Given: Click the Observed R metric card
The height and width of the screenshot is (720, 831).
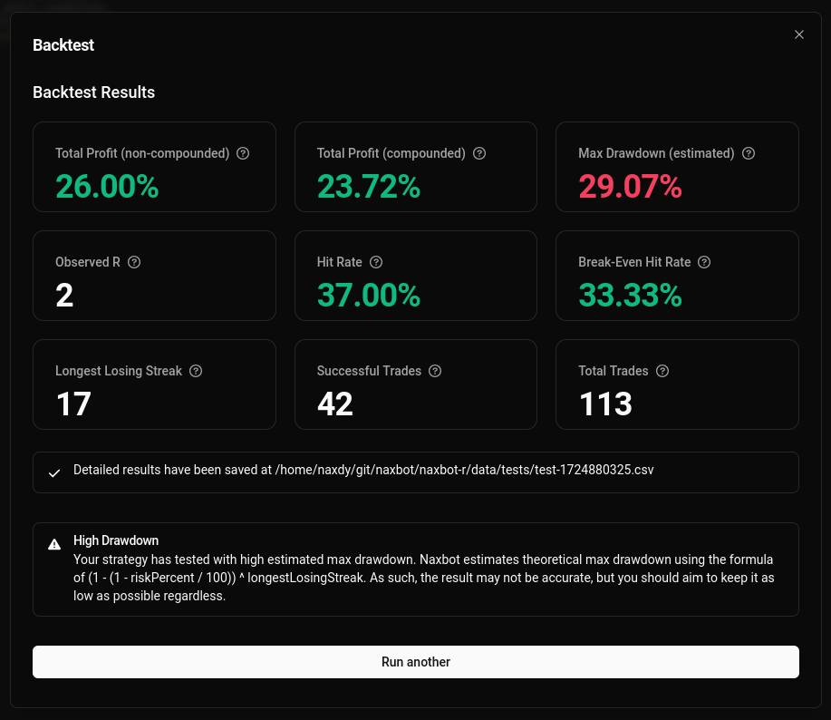Looking at the screenshot, I should [x=154, y=276].
